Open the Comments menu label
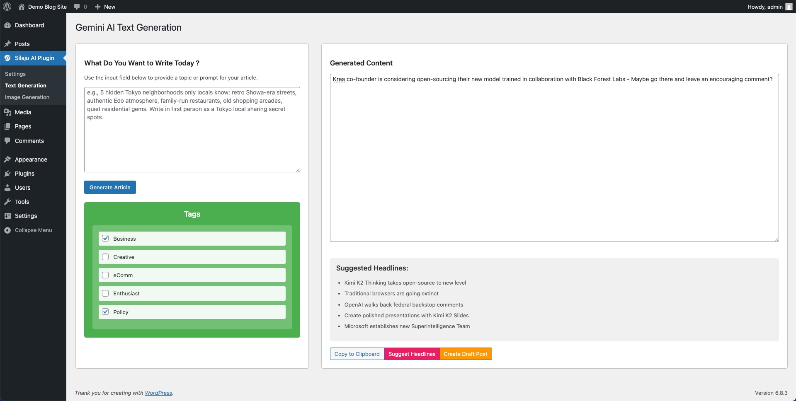 (x=29, y=141)
